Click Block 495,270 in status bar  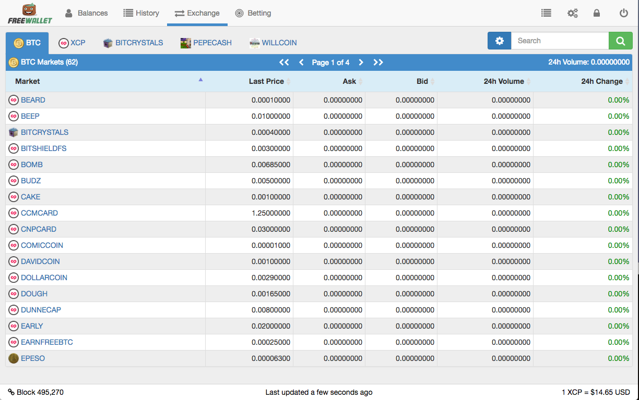tap(35, 392)
